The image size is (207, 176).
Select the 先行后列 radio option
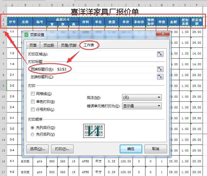pyautogui.click(x=32, y=134)
